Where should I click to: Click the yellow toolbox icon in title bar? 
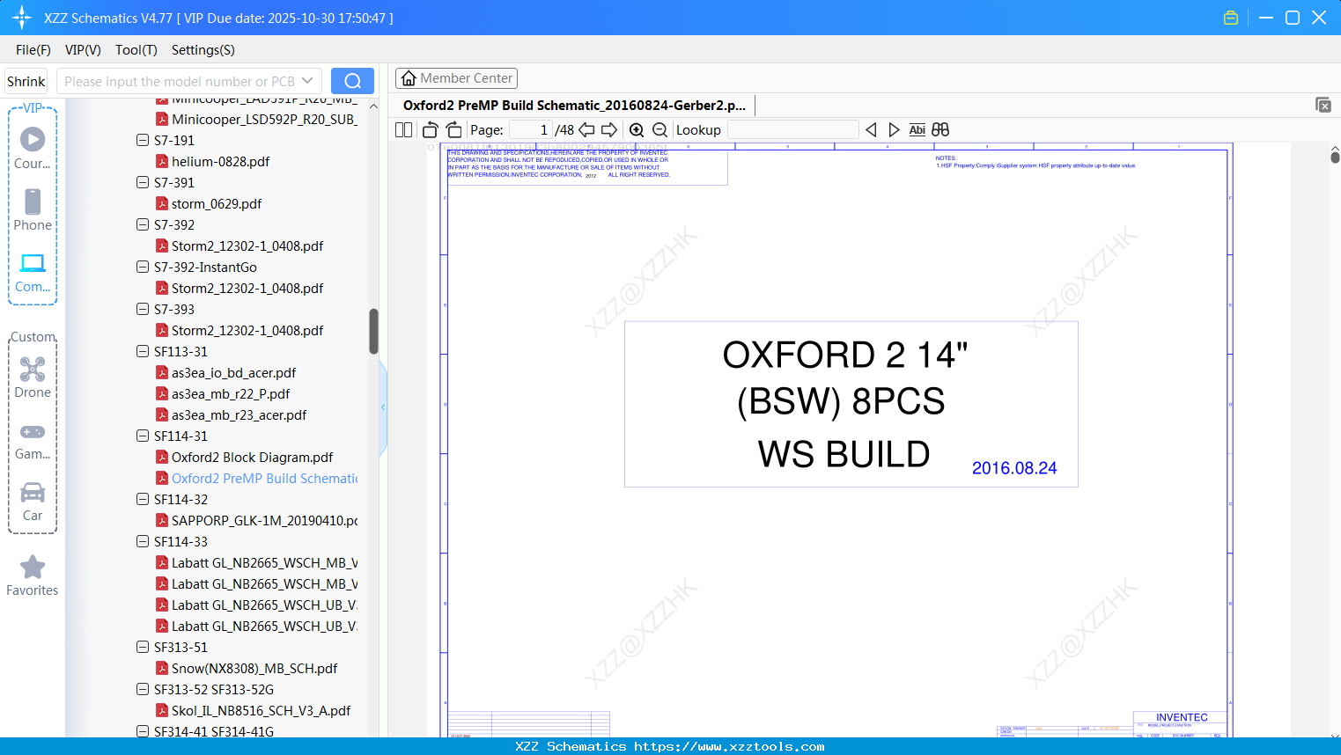pyautogui.click(x=1231, y=18)
